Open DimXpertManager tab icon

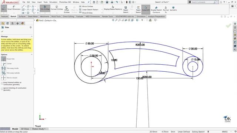(17, 23)
